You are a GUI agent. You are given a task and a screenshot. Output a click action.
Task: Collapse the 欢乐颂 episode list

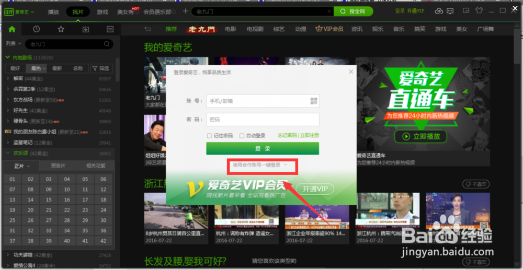8,153
